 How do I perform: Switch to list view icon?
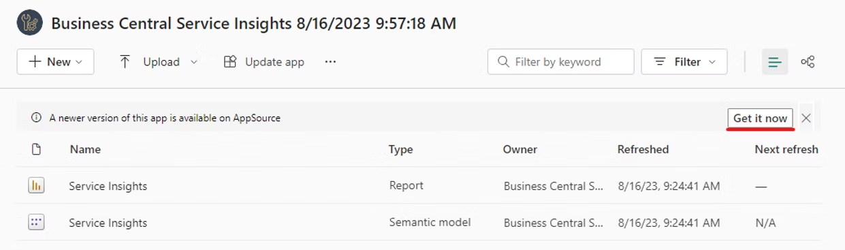tap(775, 62)
